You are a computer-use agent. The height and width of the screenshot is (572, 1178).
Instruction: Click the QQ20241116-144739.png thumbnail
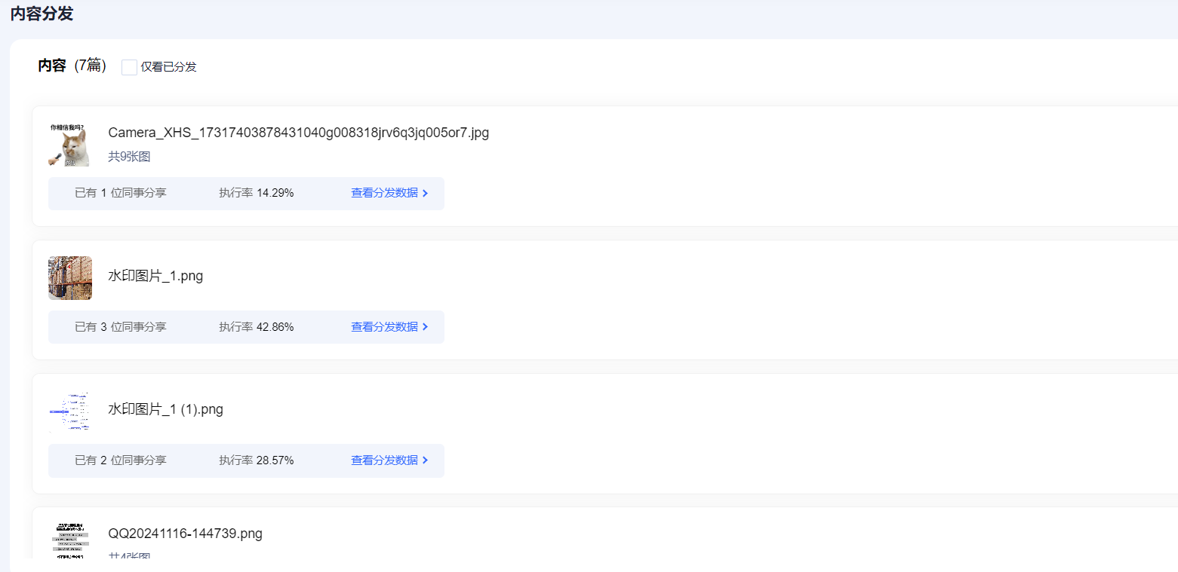pyautogui.click(x=70, y=540)
